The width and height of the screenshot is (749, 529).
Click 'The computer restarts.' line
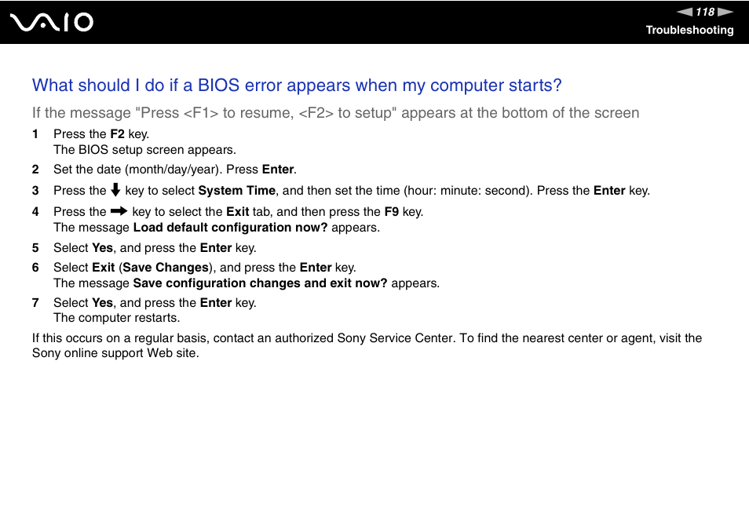116,318
